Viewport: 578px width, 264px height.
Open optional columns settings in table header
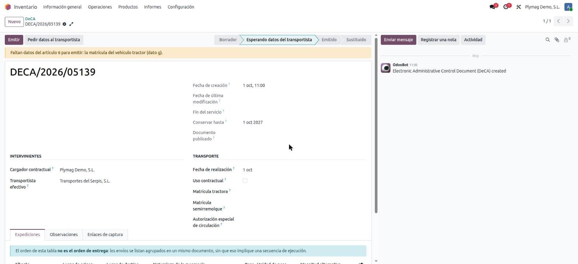click(x=361, y=263)
